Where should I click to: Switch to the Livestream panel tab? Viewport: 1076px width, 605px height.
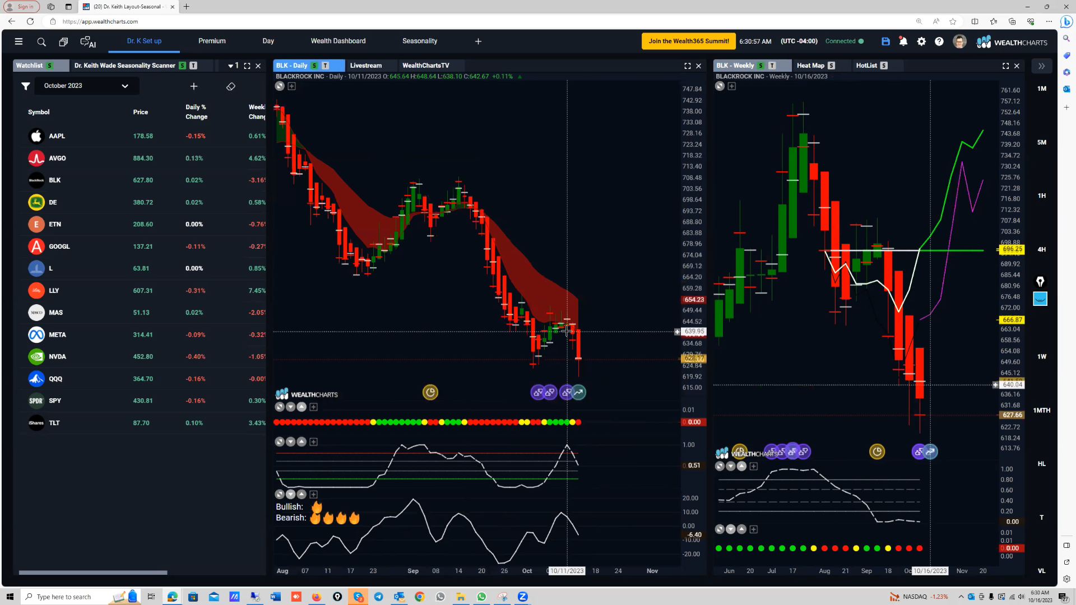pyautogui.click(x=366, y=66)
